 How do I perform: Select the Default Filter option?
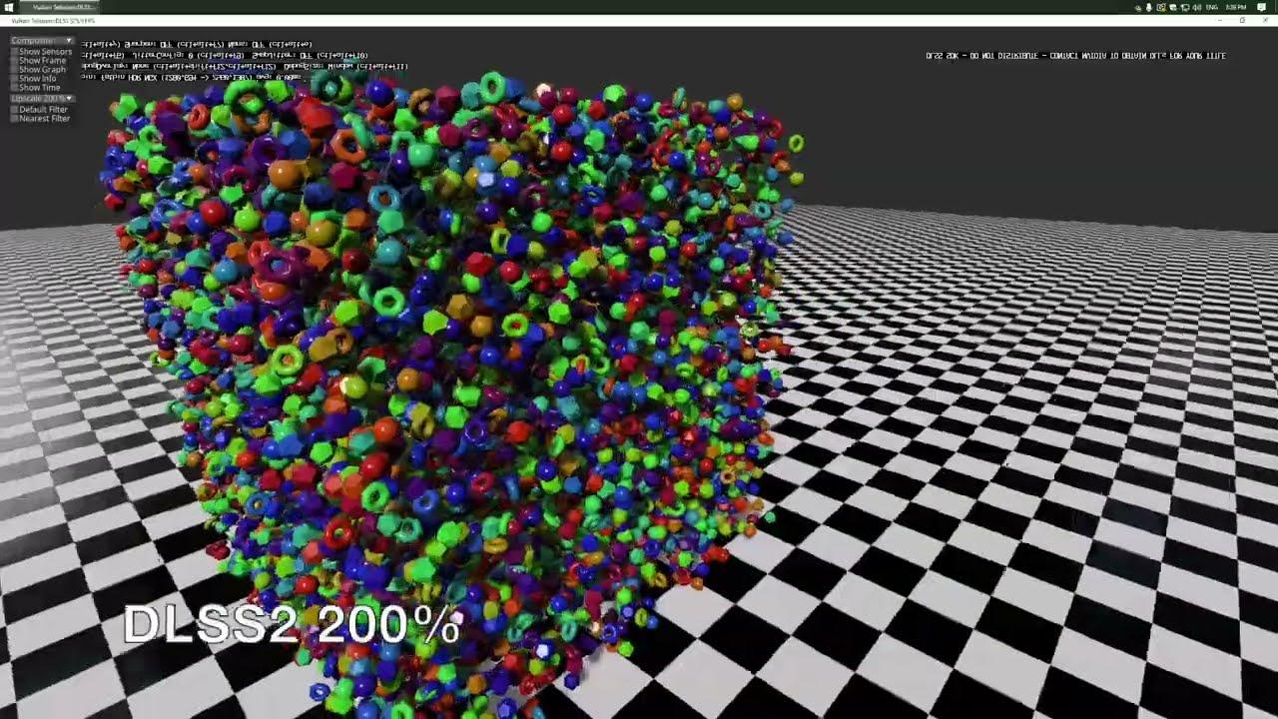(x=14, y=109)
